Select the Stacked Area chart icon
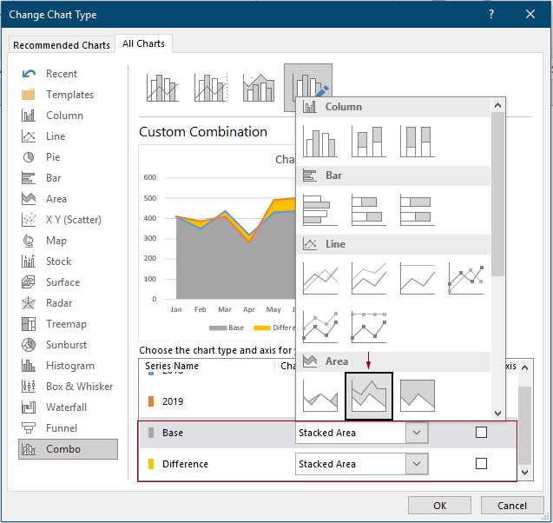This screenshot has width=553, height=523. click(369, 396)
